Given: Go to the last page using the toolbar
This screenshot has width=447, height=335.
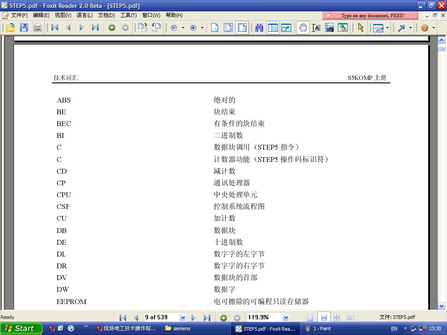Looking at the screenshot, I should click(x=95, y=28).
